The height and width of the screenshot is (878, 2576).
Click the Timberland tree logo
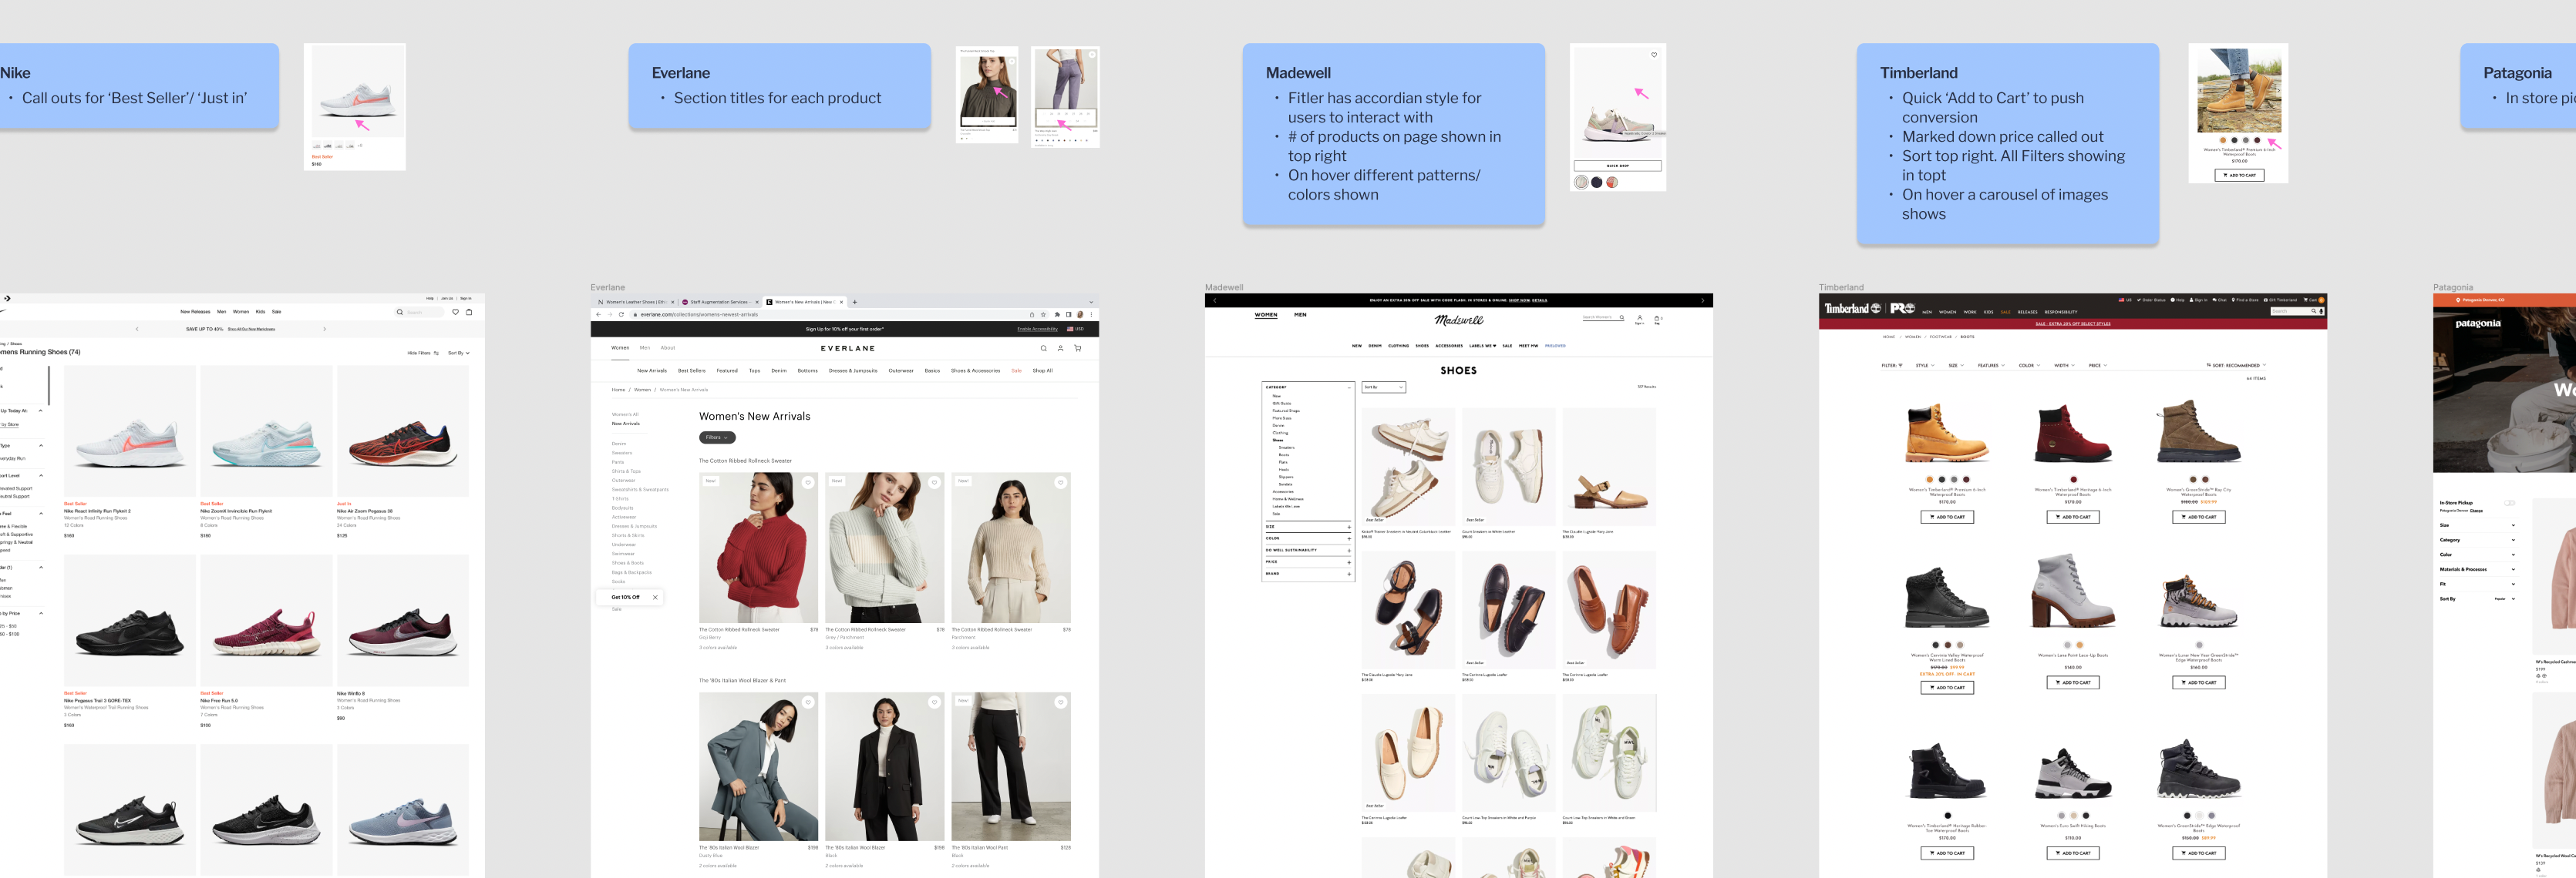point(1876,309)
